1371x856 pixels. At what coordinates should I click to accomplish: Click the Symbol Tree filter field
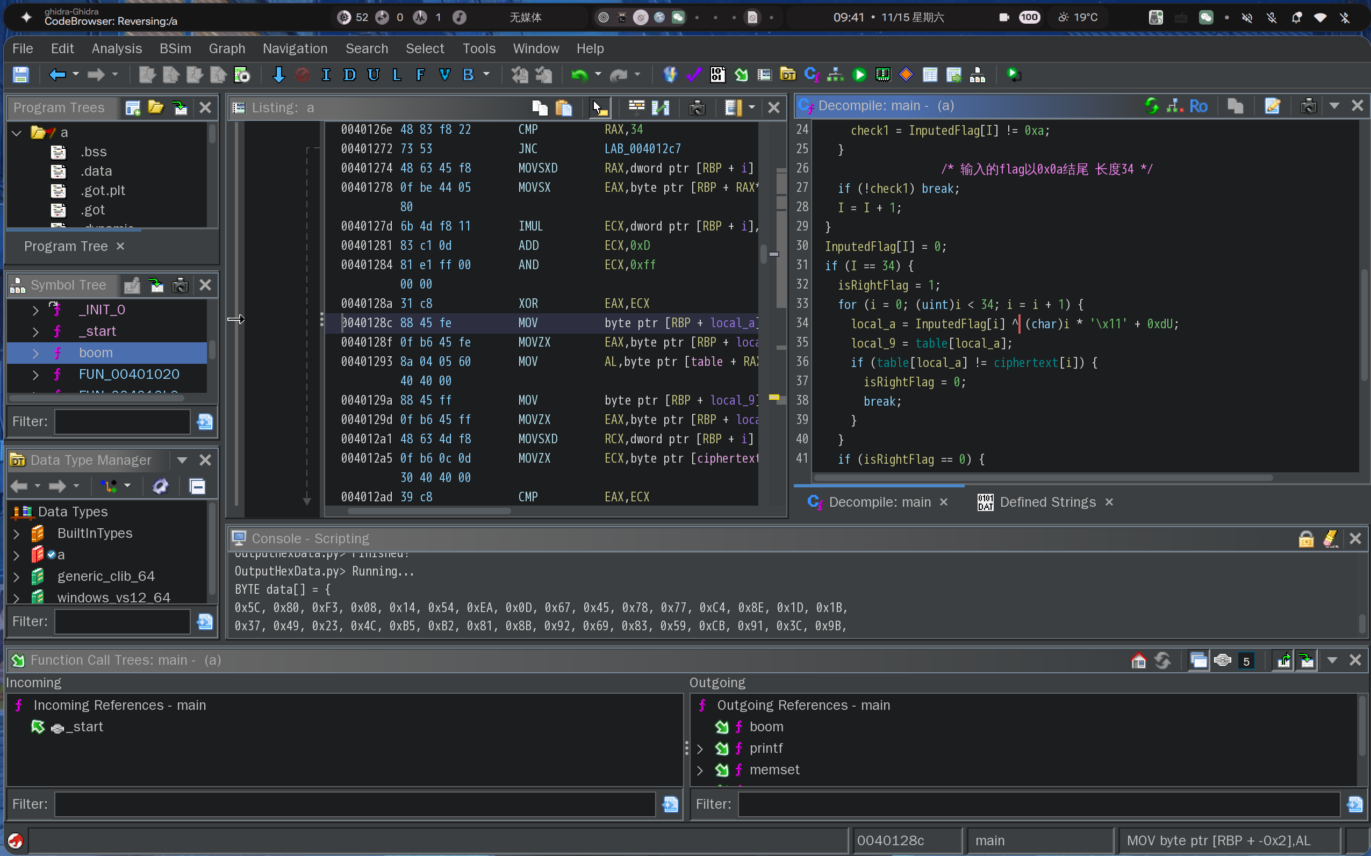point(123,421)
